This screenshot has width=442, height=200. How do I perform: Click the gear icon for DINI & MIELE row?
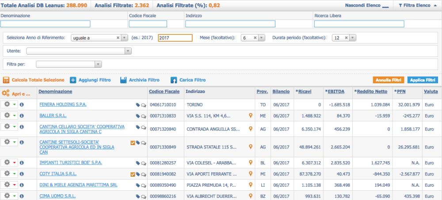point(7,185)
